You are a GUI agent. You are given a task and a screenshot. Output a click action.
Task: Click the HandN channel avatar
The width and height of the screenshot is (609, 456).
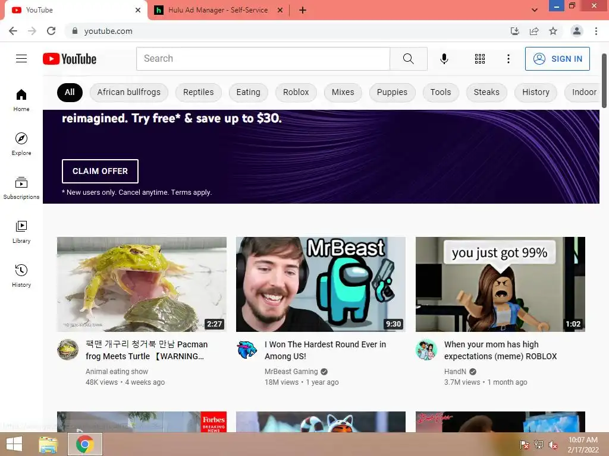(x=426, y=349)
